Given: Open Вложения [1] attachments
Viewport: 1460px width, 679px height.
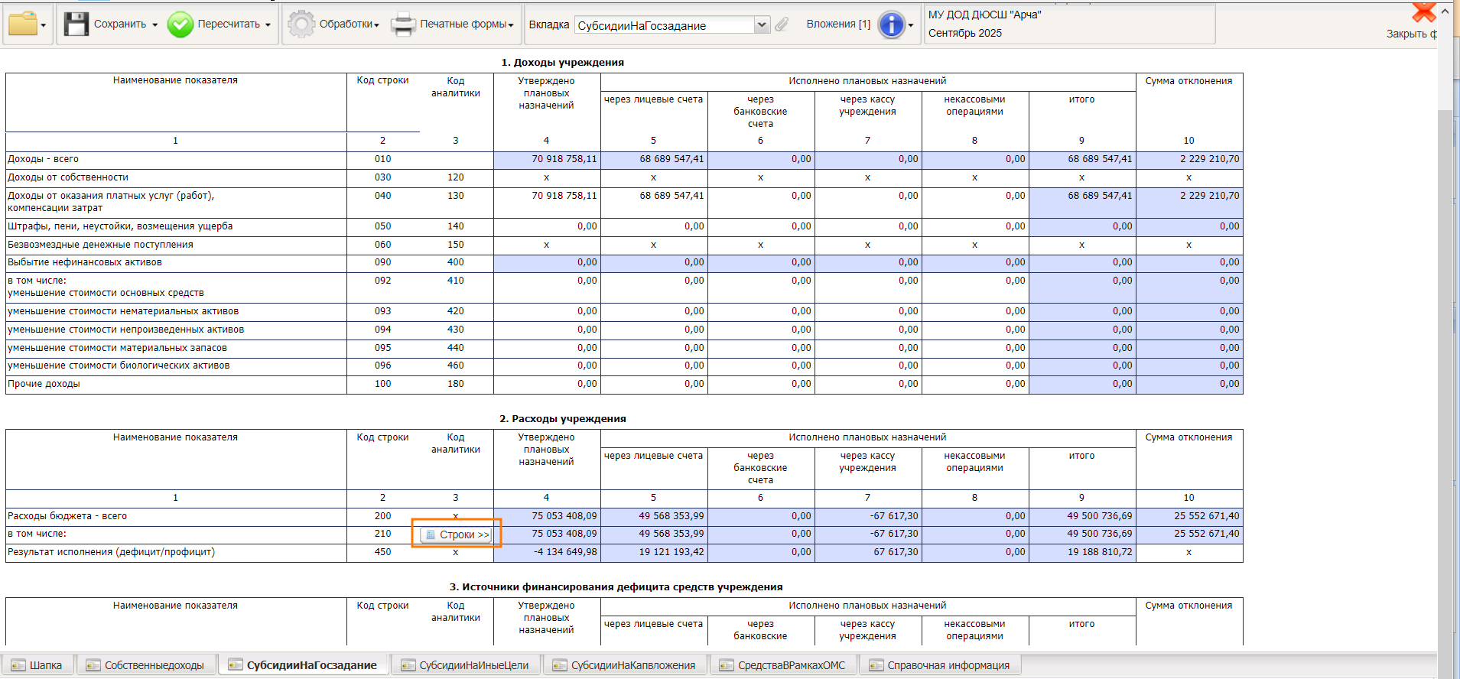Looking at the screenshot, I should click(x=838, y=24).
